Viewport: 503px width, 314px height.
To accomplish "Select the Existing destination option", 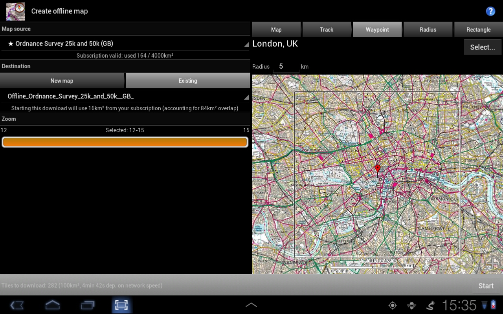I will coord(188,81).
